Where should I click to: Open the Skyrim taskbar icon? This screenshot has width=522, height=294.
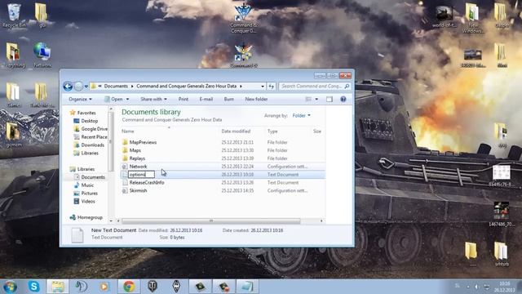click(176, 287)
